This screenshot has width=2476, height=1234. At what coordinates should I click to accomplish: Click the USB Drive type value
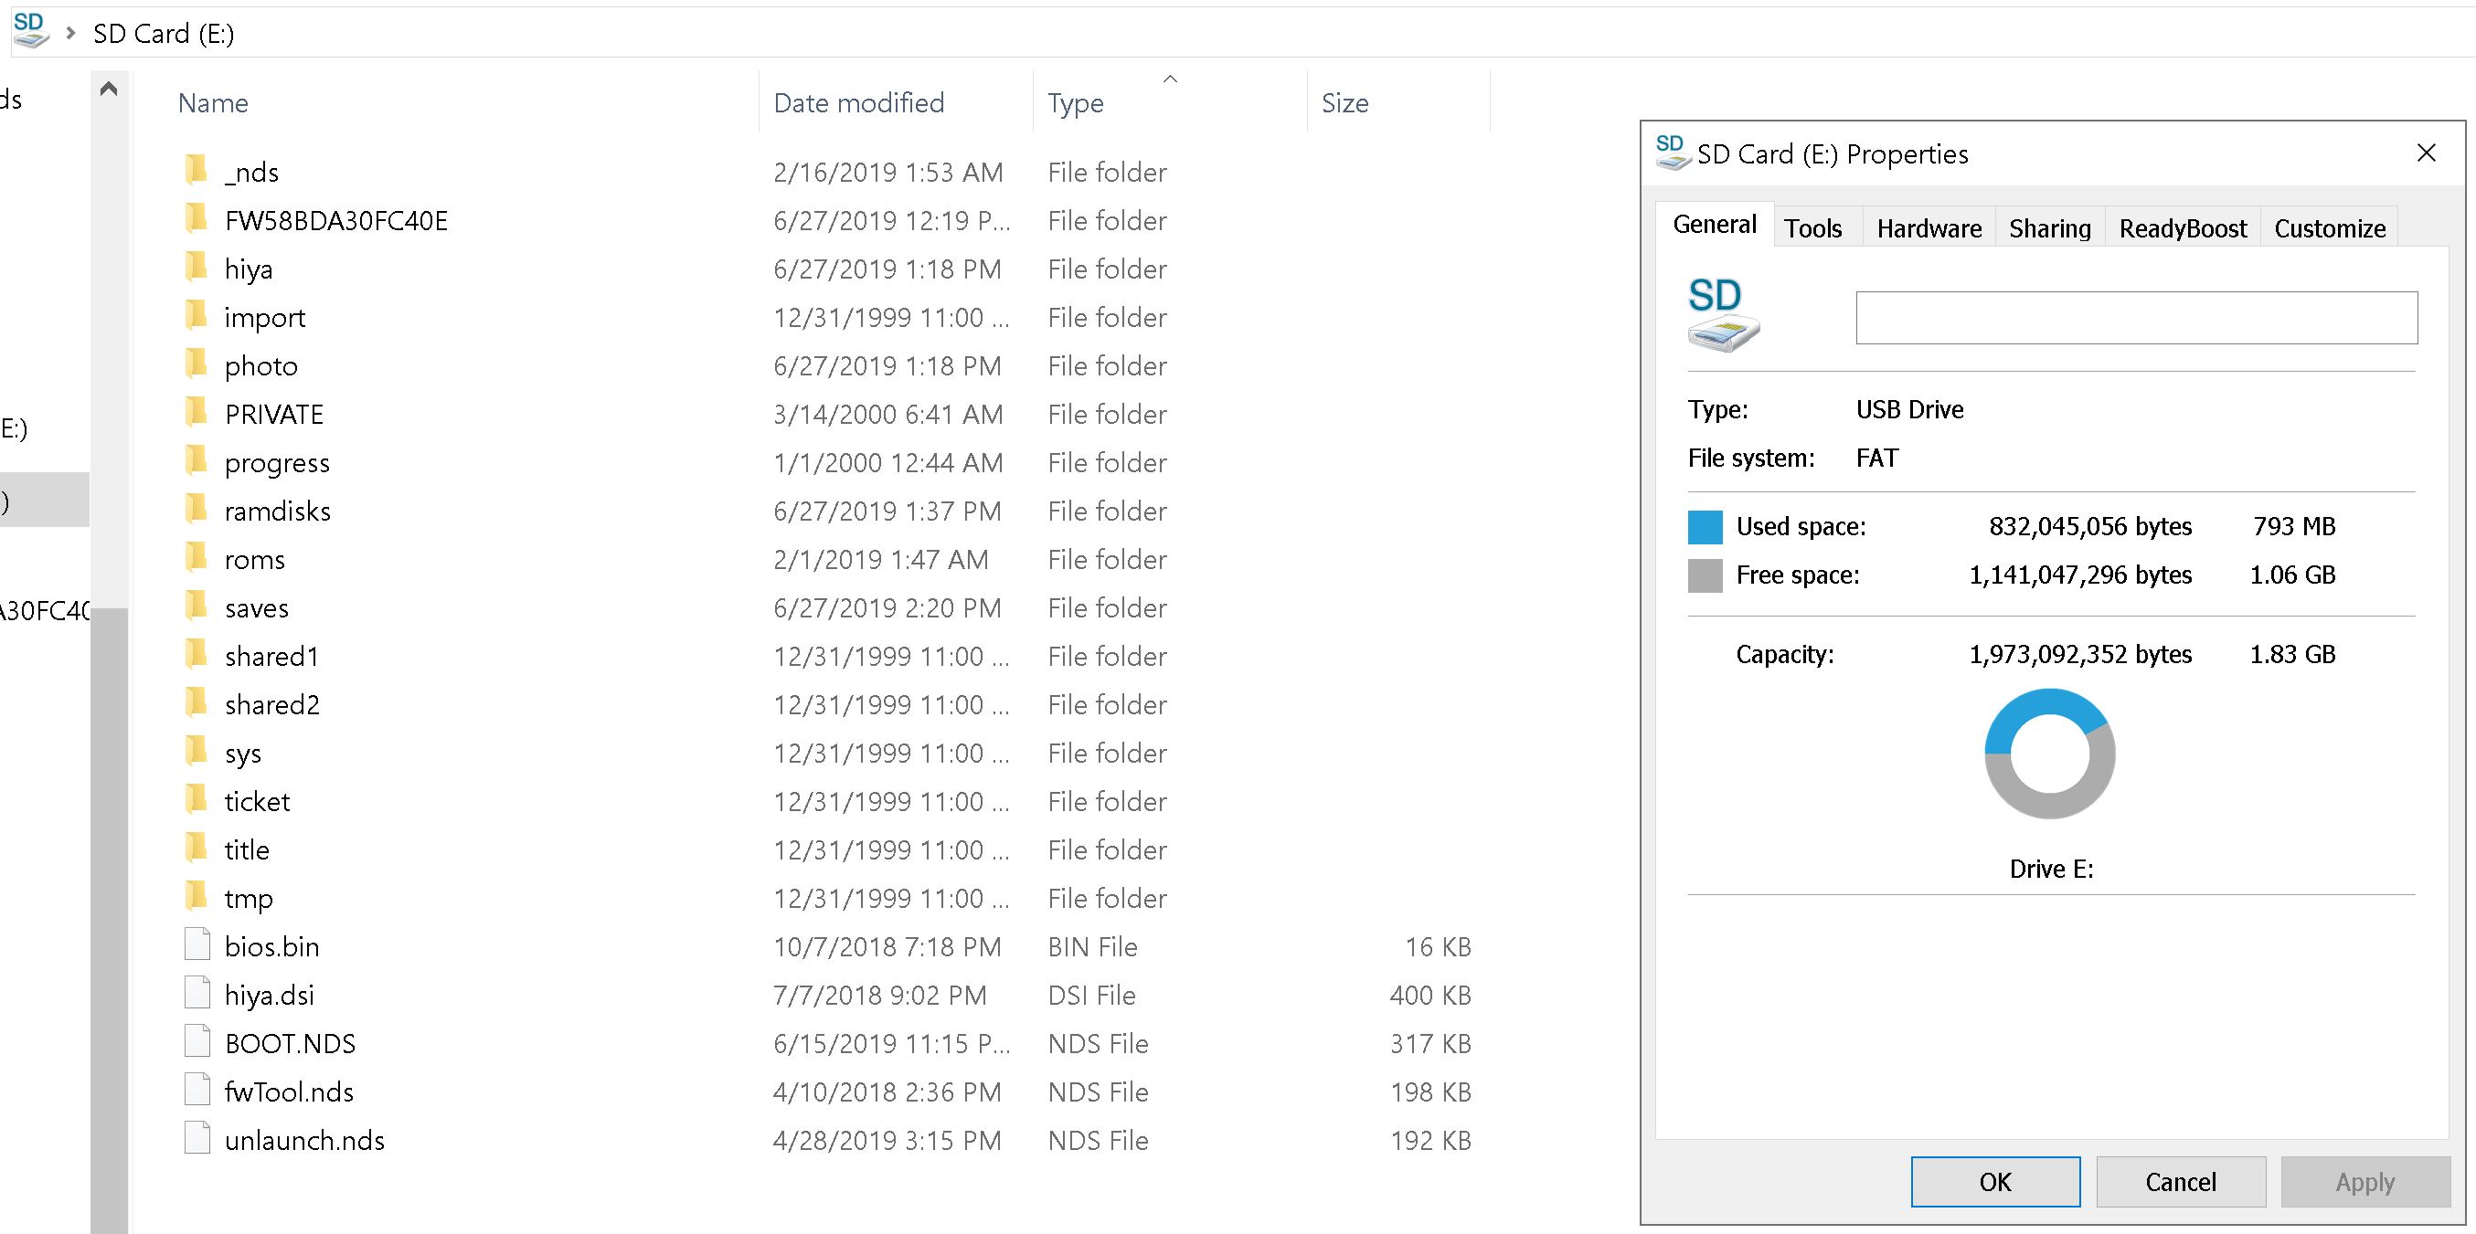(1910, 409)
